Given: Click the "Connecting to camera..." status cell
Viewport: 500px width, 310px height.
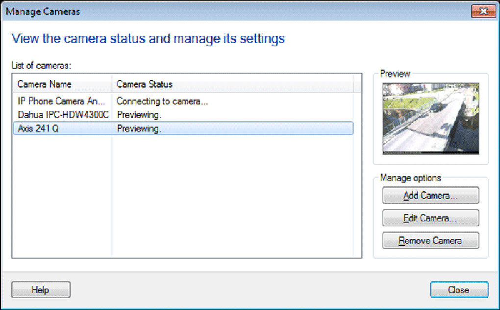Looking at the screenshot, I should (x=162, y=102).
